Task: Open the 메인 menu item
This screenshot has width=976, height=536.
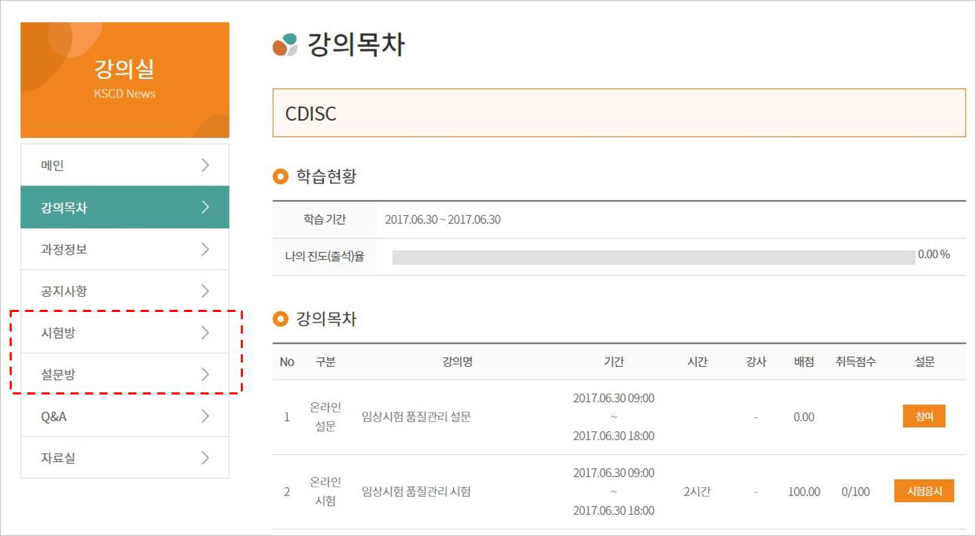Action: coord(124,165)
